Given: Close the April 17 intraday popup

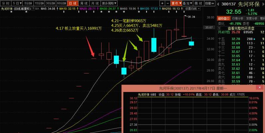Looking at the screenshot, I should click(x=260, y=87).
